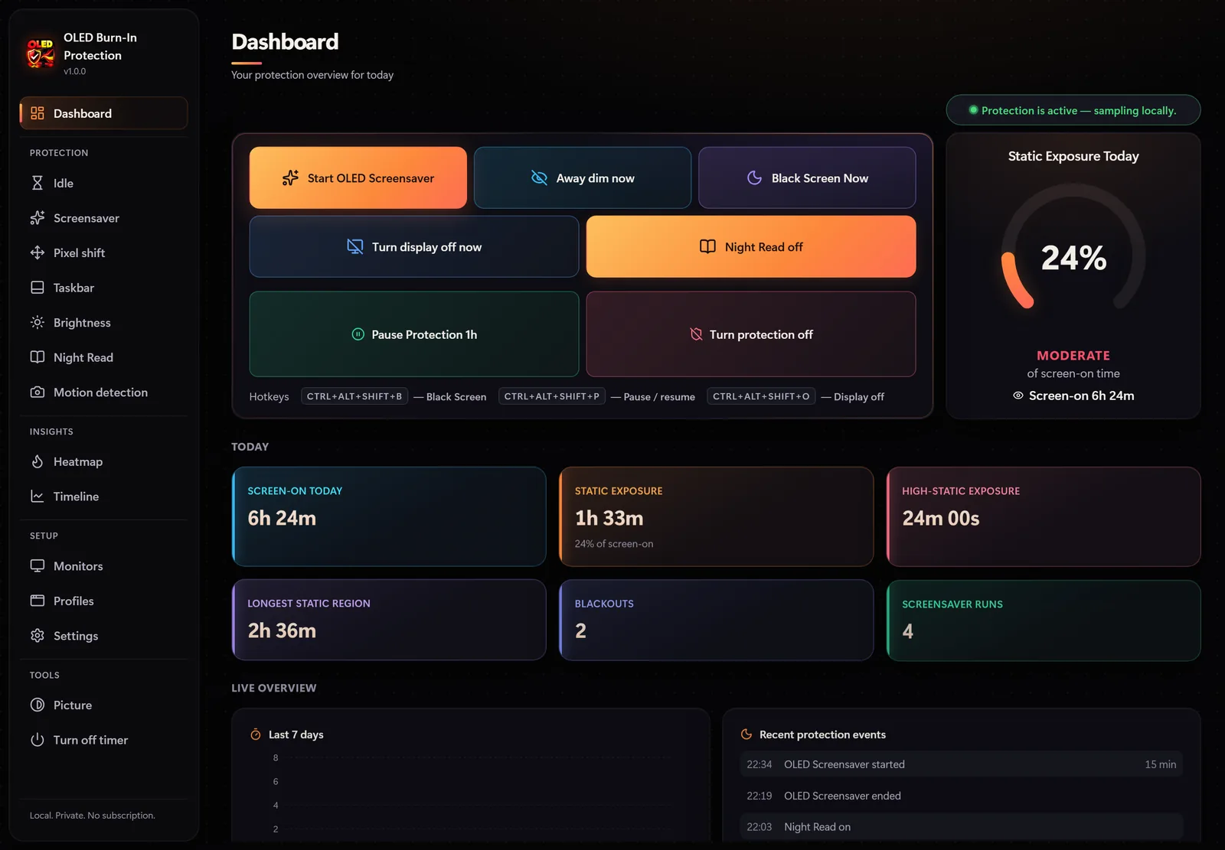Click the High-Static Exposure 24m 00s card

point(1044,516)
